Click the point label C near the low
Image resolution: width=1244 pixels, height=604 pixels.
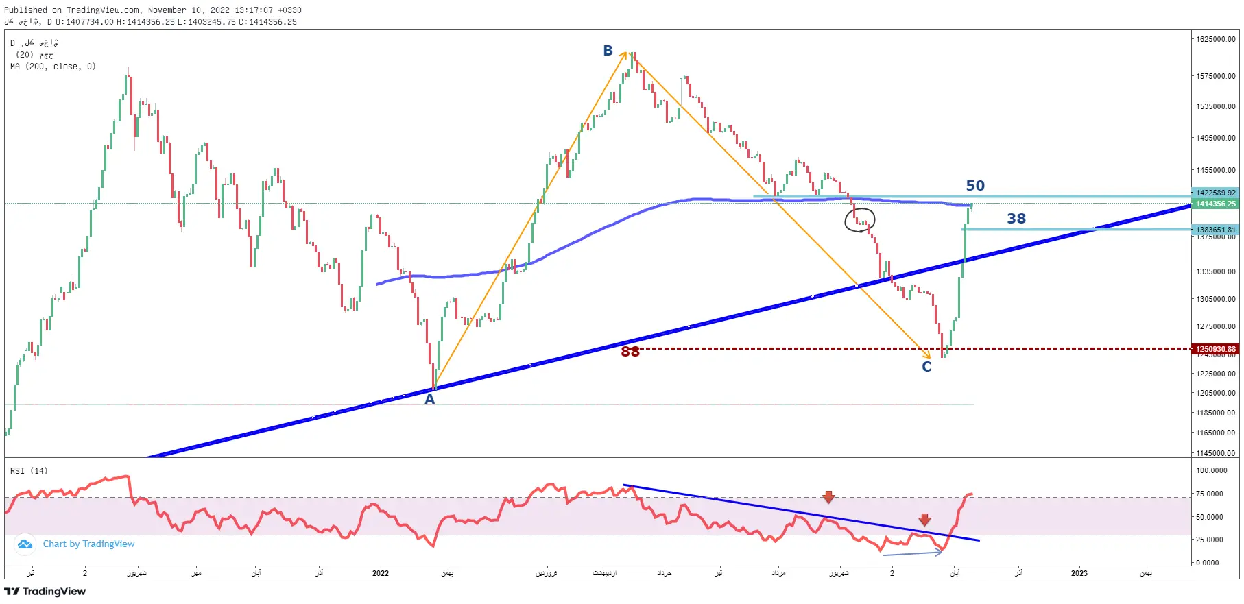(x=926, y=367)
